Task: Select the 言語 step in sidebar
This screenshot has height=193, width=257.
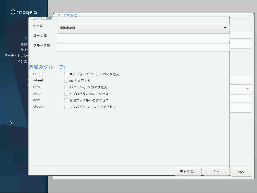Action: [25, 44]
